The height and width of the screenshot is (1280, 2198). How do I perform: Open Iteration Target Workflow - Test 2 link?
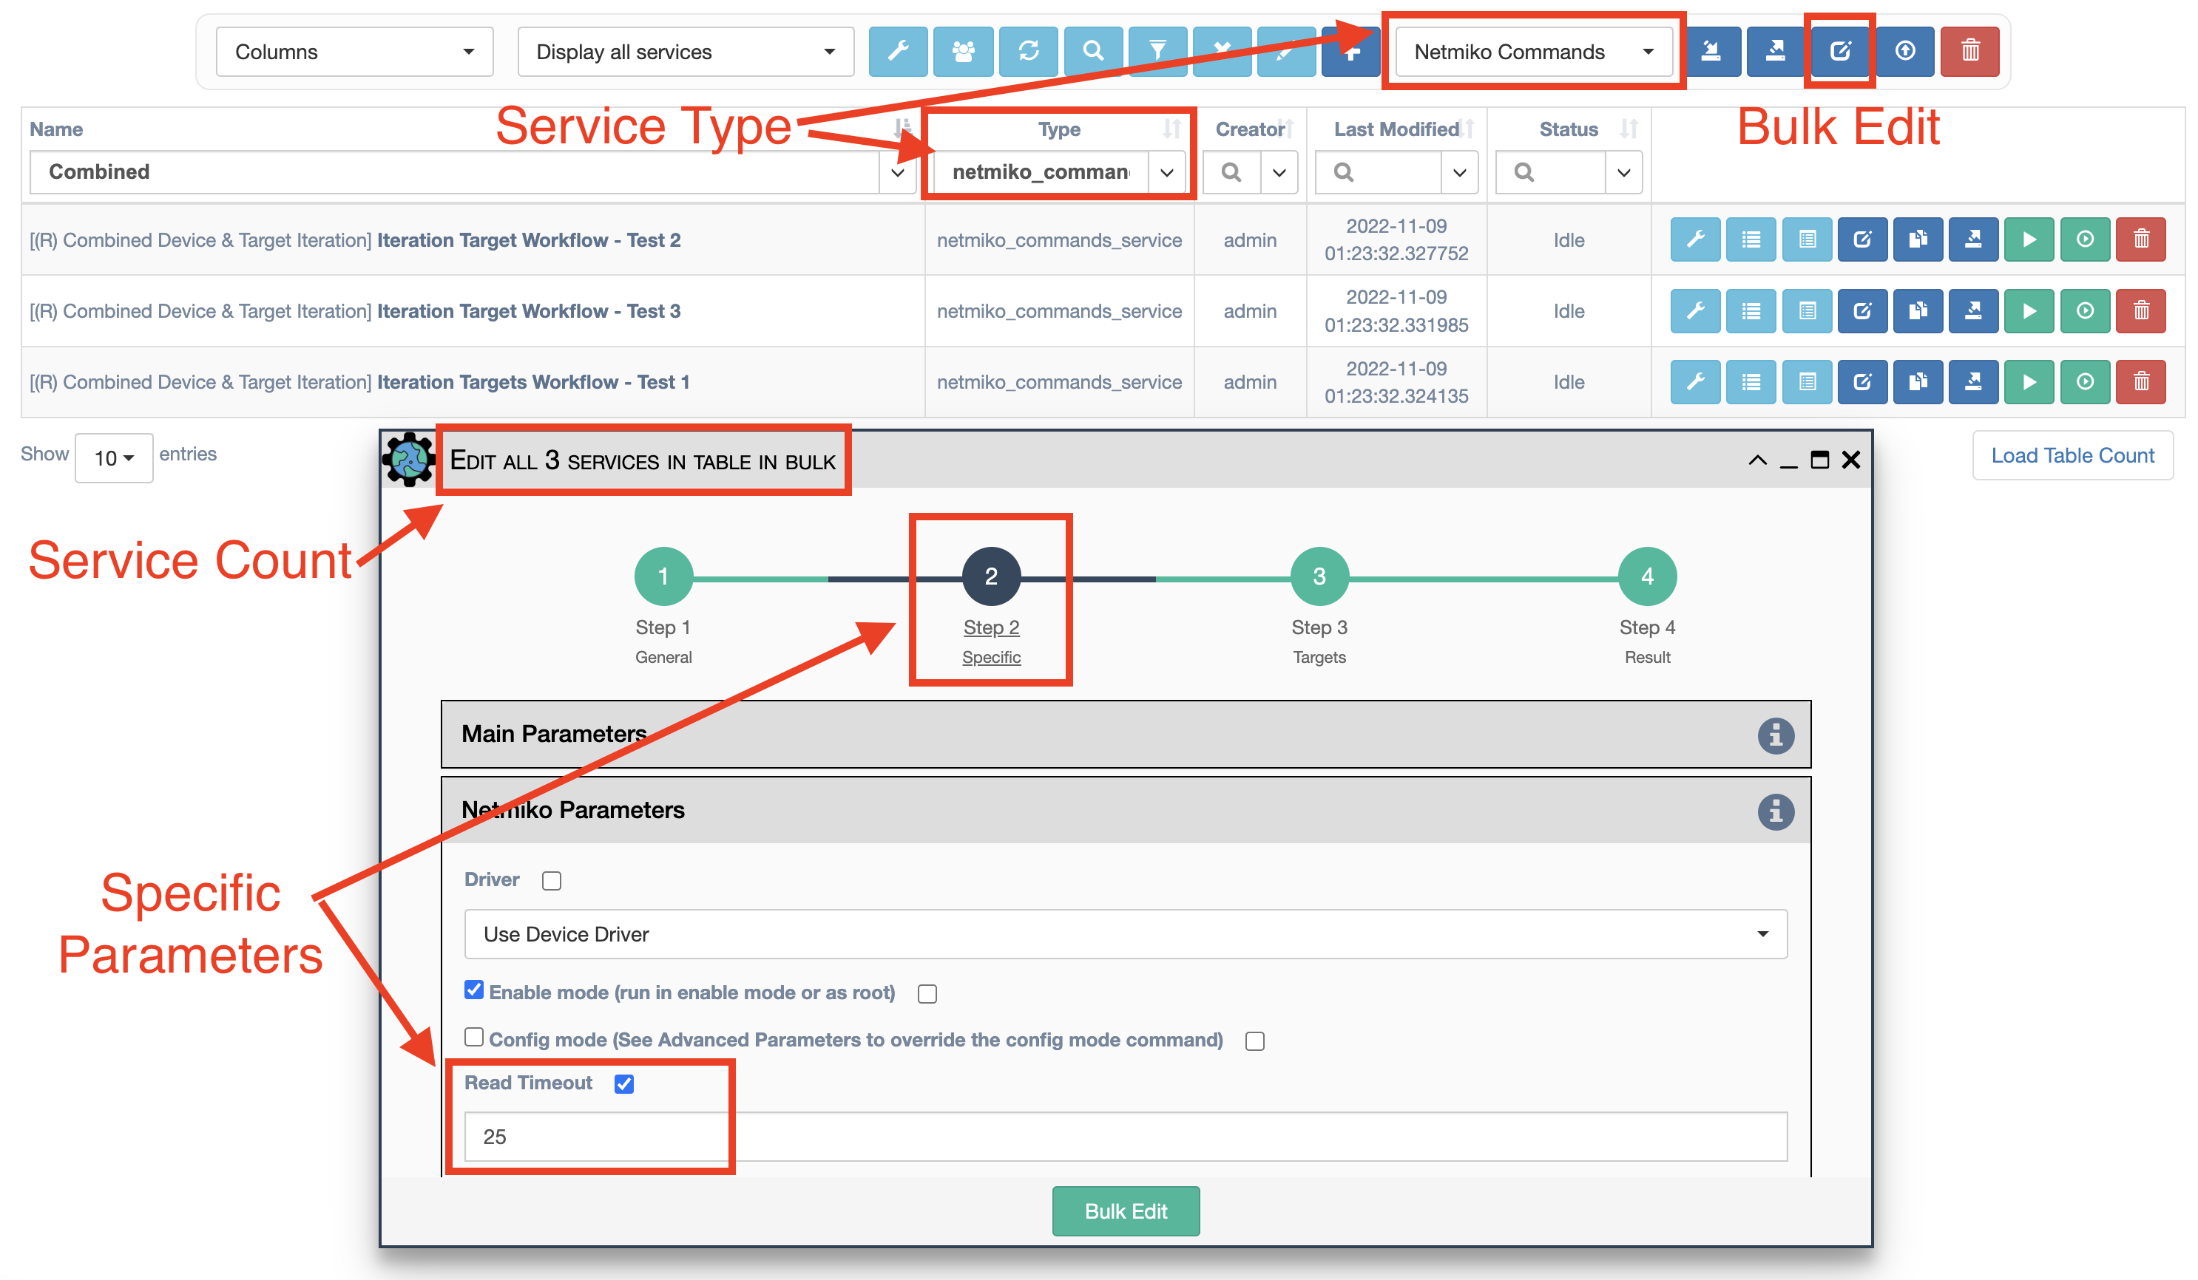click(x=529, y=239)
